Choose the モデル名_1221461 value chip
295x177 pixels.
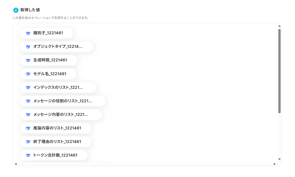coord(50,74)
